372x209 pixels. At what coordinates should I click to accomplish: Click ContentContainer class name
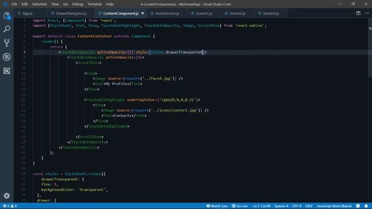tap(95, 36)
